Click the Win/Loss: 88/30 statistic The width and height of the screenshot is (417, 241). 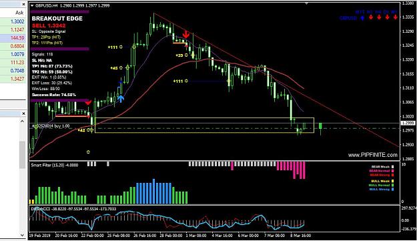point(46,89)
